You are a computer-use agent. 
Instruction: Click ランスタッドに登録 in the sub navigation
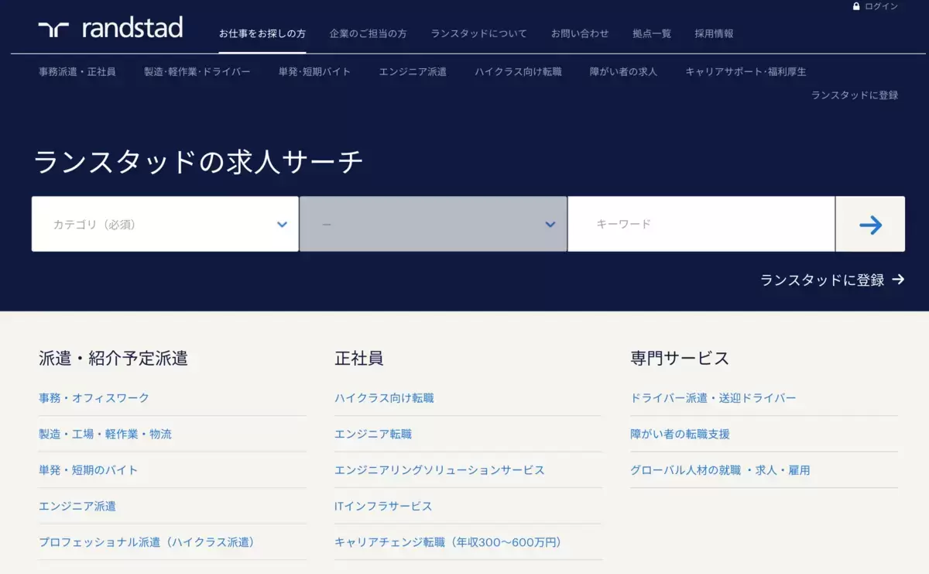855,95
